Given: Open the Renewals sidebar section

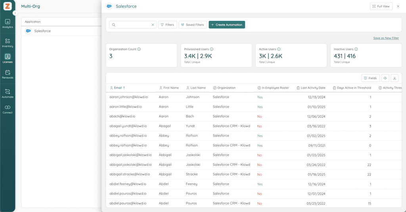Looking at the screenshot, I should click(x=8, y=74).
